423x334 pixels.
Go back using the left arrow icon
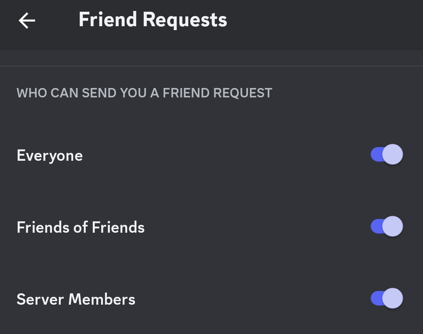(27, 20)
